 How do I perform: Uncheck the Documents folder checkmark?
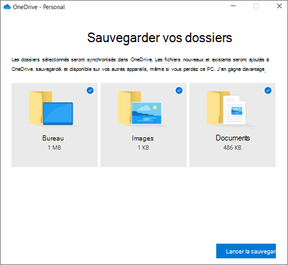pos(268,91)
